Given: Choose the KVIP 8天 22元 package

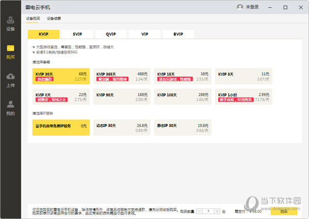Looking at the screenshot, I should tap(61, 97).
